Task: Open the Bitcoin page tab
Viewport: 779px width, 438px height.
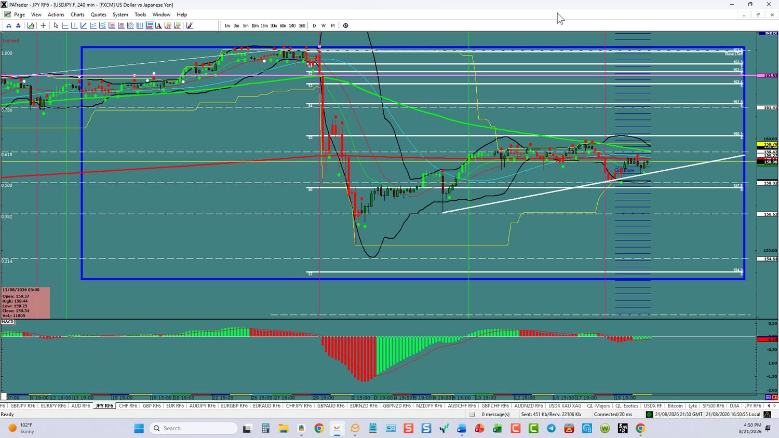Action: point(675,406)
